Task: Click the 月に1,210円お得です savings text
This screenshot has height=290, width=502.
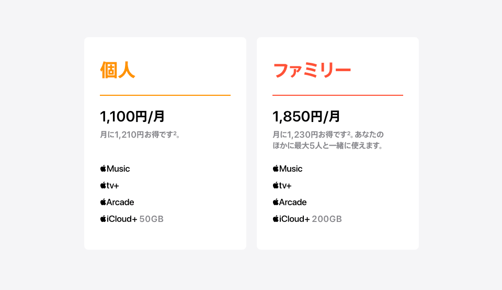Action: pyautogui.click(x=136, y=135)
